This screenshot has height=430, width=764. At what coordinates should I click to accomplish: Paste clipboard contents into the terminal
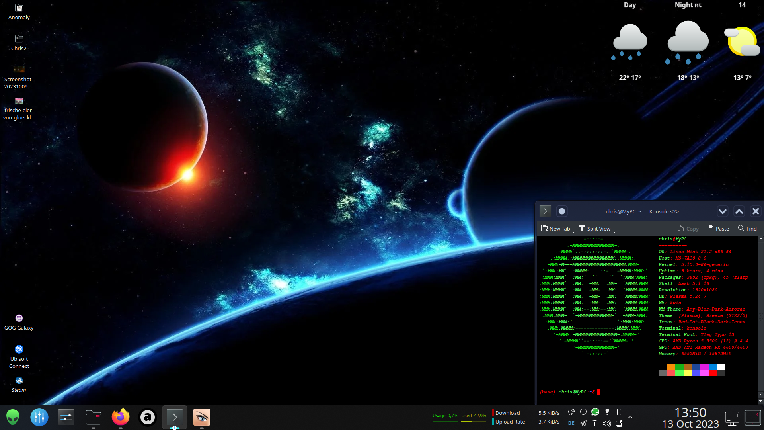pos(718,228)
